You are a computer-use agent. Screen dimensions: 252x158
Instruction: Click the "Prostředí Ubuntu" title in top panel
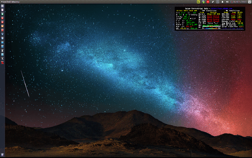pos(10,2)
